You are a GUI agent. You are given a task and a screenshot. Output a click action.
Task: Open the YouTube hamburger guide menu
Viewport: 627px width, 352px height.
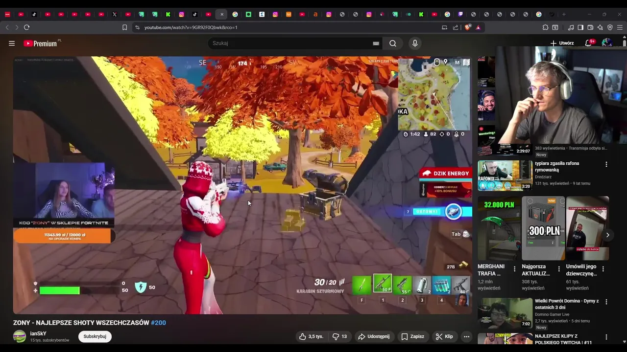[x=12, y=44]
